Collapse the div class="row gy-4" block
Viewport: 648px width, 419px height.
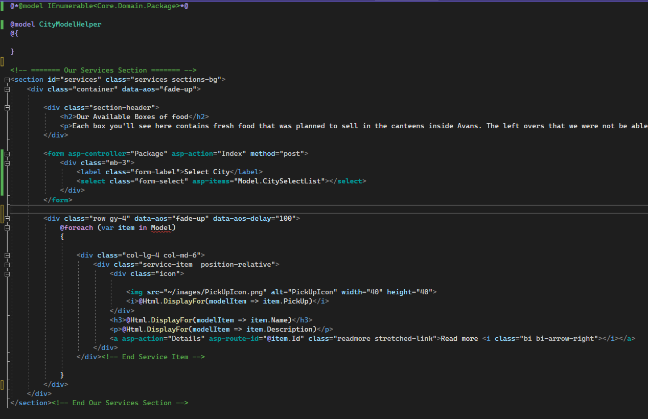coord(7,219)
